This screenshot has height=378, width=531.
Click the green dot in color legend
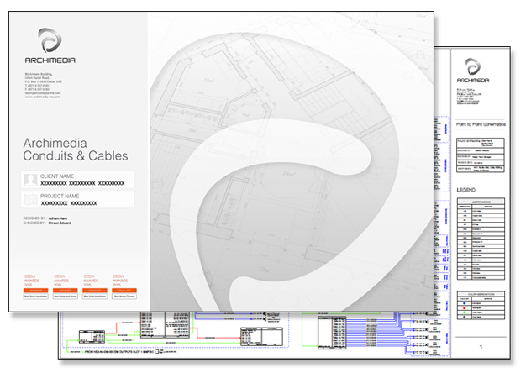click(465, 312)
